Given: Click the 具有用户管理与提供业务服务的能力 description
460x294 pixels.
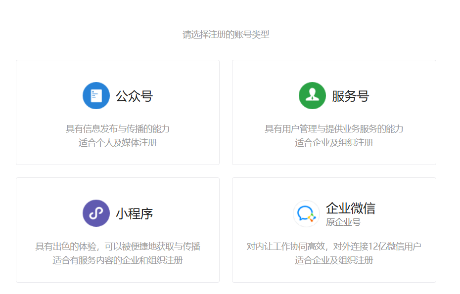Looking at the screenshot, I should (334, 129).
